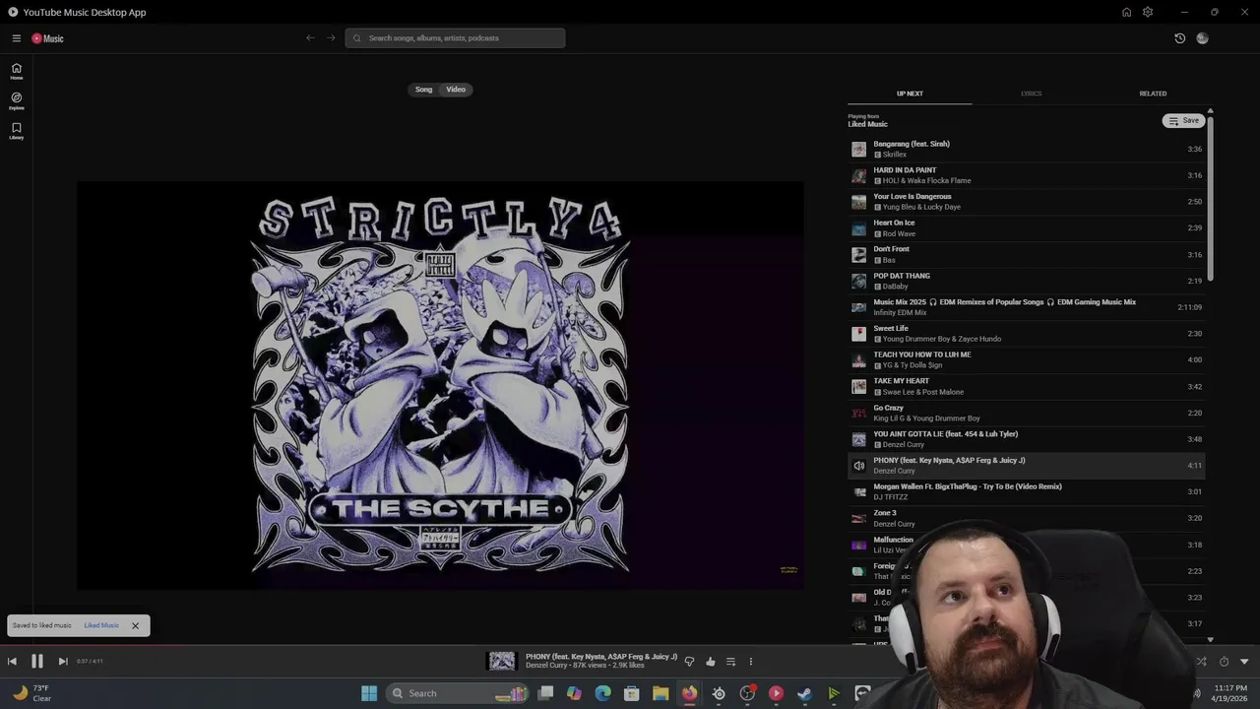Open the taskbar weather widget 73°F Clear
1260x709 pixels.
(31, 693)
